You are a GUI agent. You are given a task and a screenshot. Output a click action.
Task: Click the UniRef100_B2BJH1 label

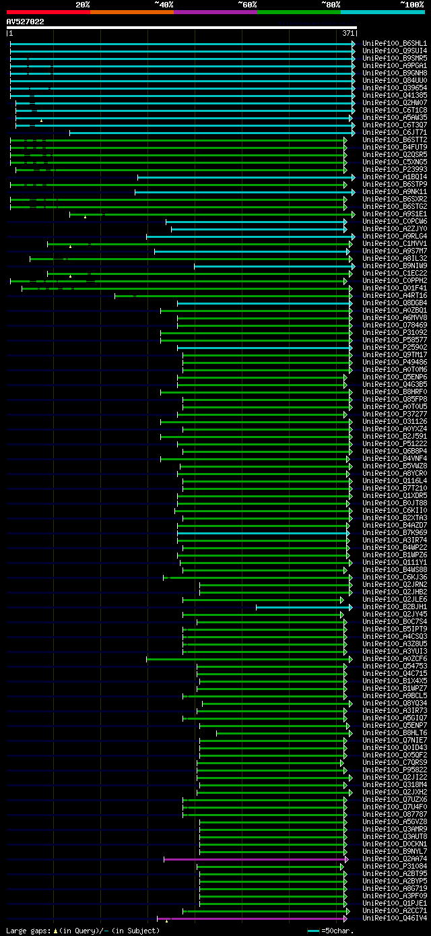click(395, 606)
